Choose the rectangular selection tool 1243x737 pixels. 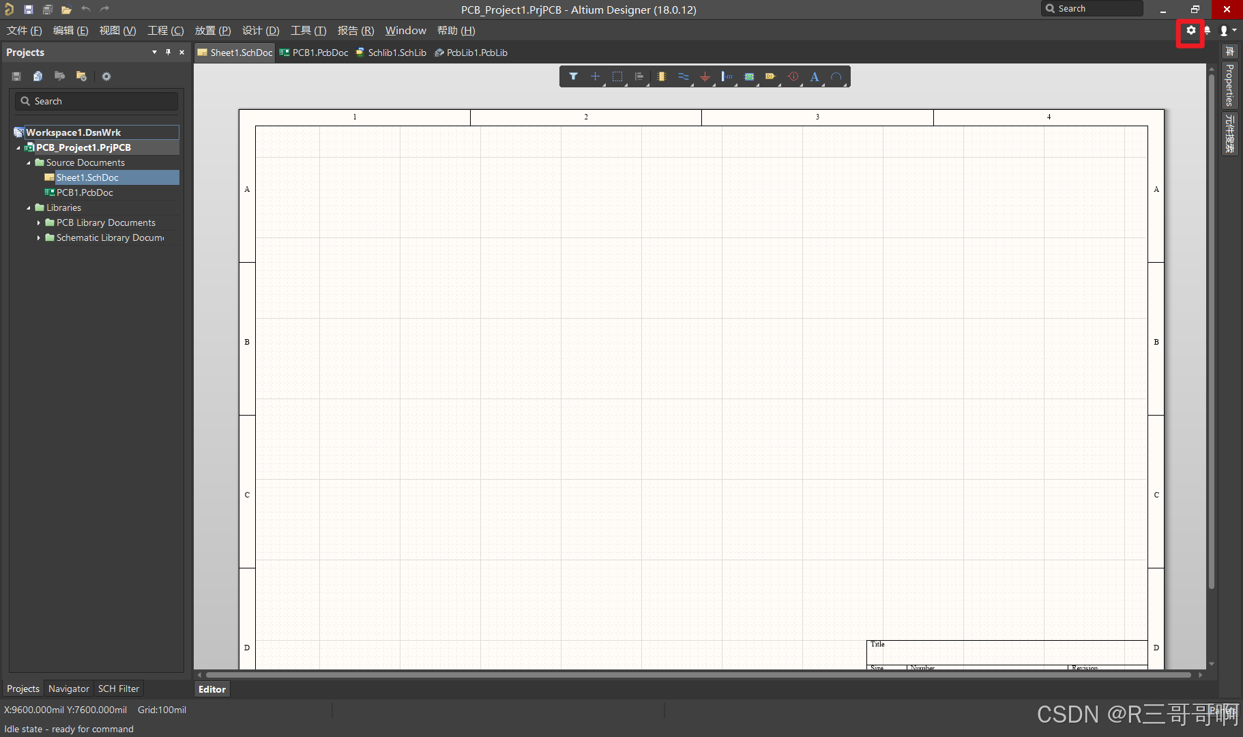(617, 76)
